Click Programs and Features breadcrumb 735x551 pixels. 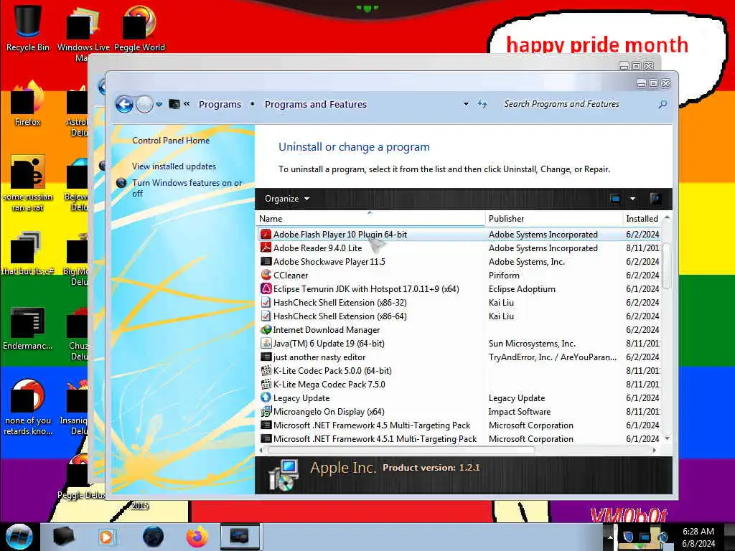click(316, 105)
